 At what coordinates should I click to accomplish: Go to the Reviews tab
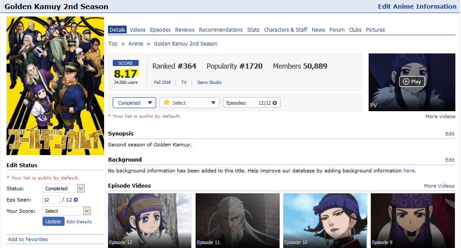[185, 30]
